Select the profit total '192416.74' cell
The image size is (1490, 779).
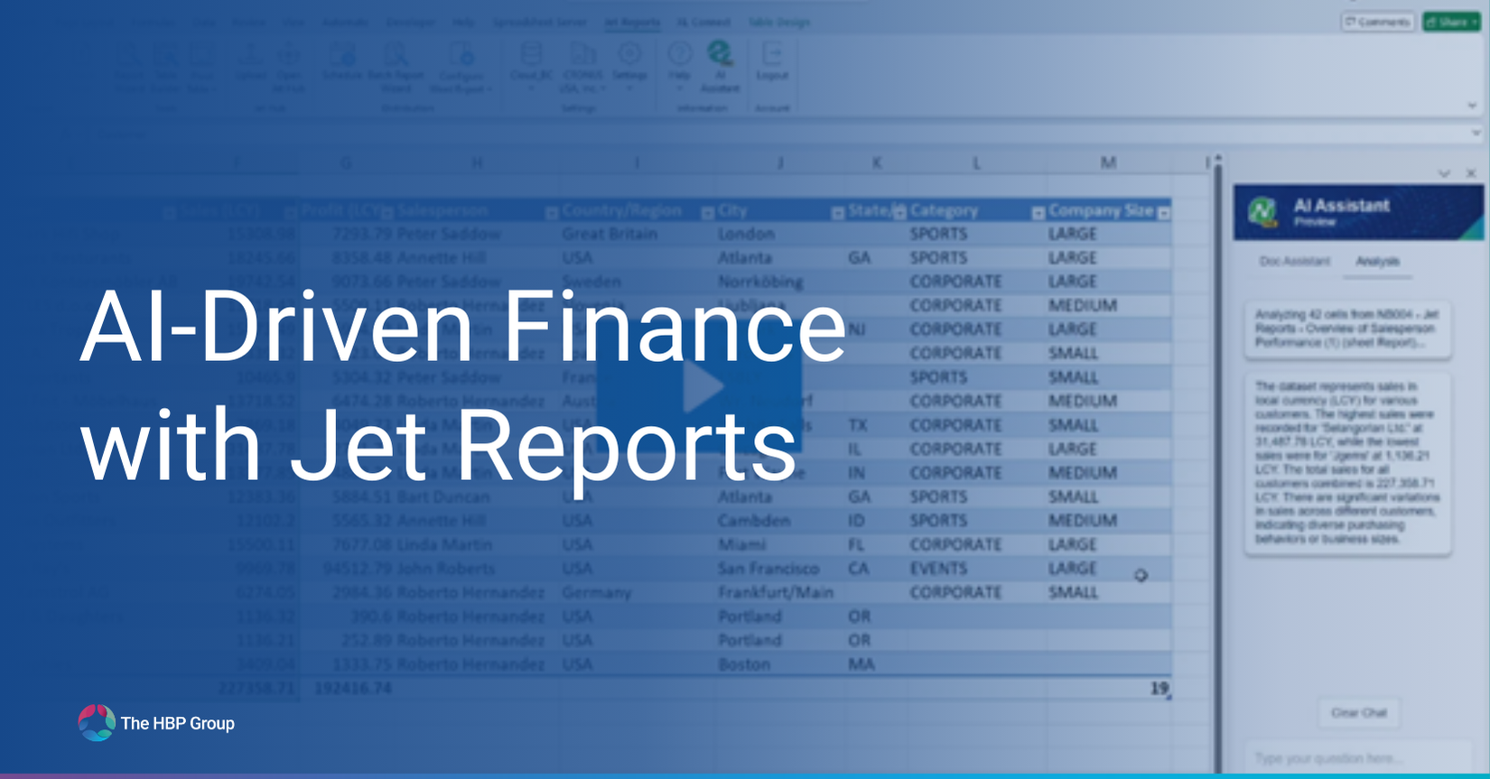pyautogui.click(x=347, y=688)
